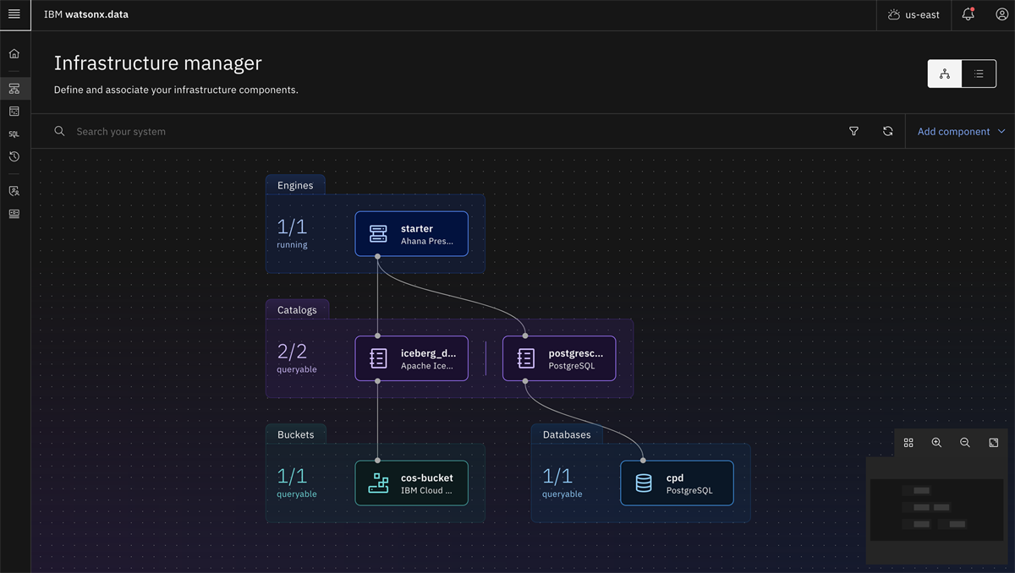Viewport: 1015px width, 573px height.
Task: Click the 'starter' node name
Action: click(417, 228)
